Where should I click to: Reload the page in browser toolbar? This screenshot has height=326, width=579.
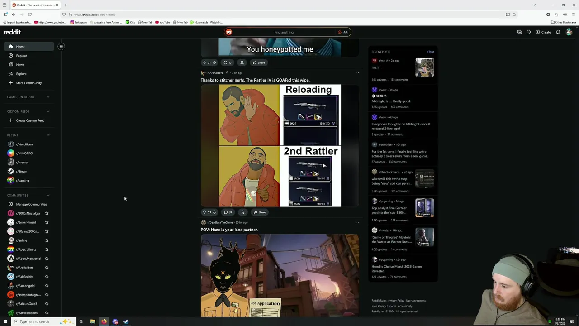tap(30, 14)
